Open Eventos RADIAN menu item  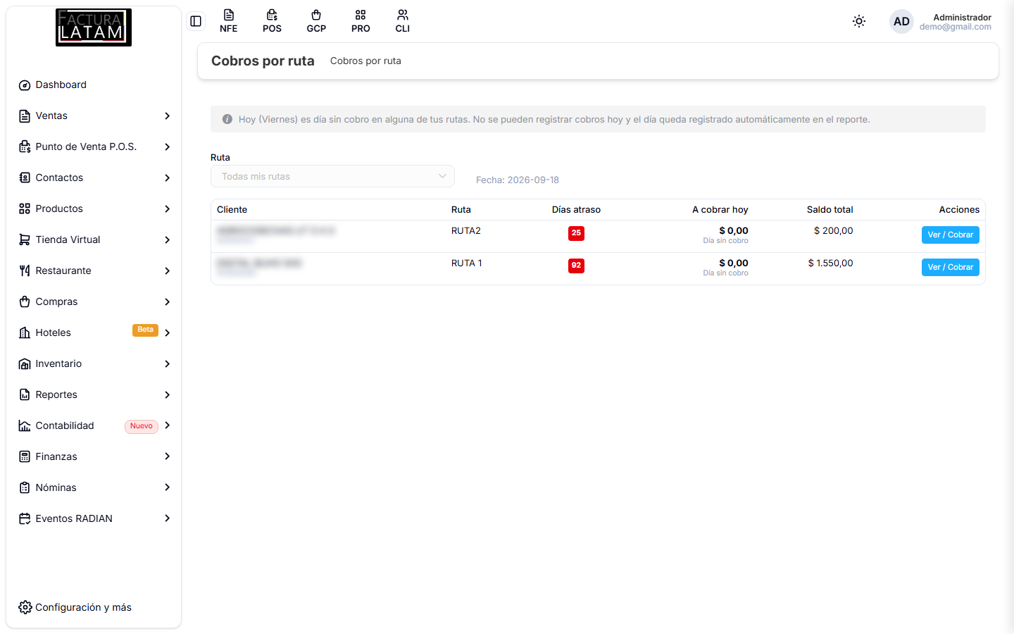click(94, 518)
